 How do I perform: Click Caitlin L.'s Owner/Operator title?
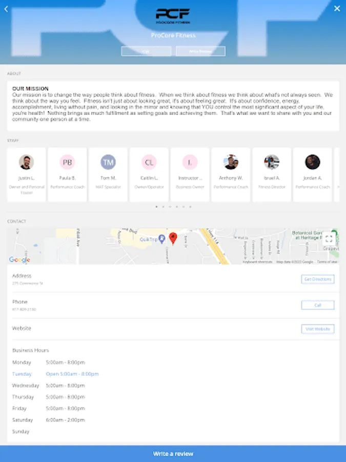point(149,187)
